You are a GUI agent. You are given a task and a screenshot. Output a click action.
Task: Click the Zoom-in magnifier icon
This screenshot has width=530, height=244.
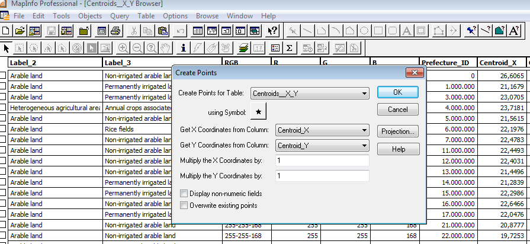pos(123,49)
